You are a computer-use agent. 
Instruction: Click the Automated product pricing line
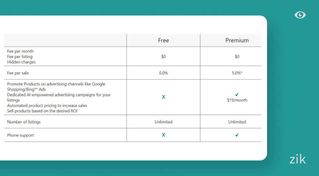(x=47, y=106)
